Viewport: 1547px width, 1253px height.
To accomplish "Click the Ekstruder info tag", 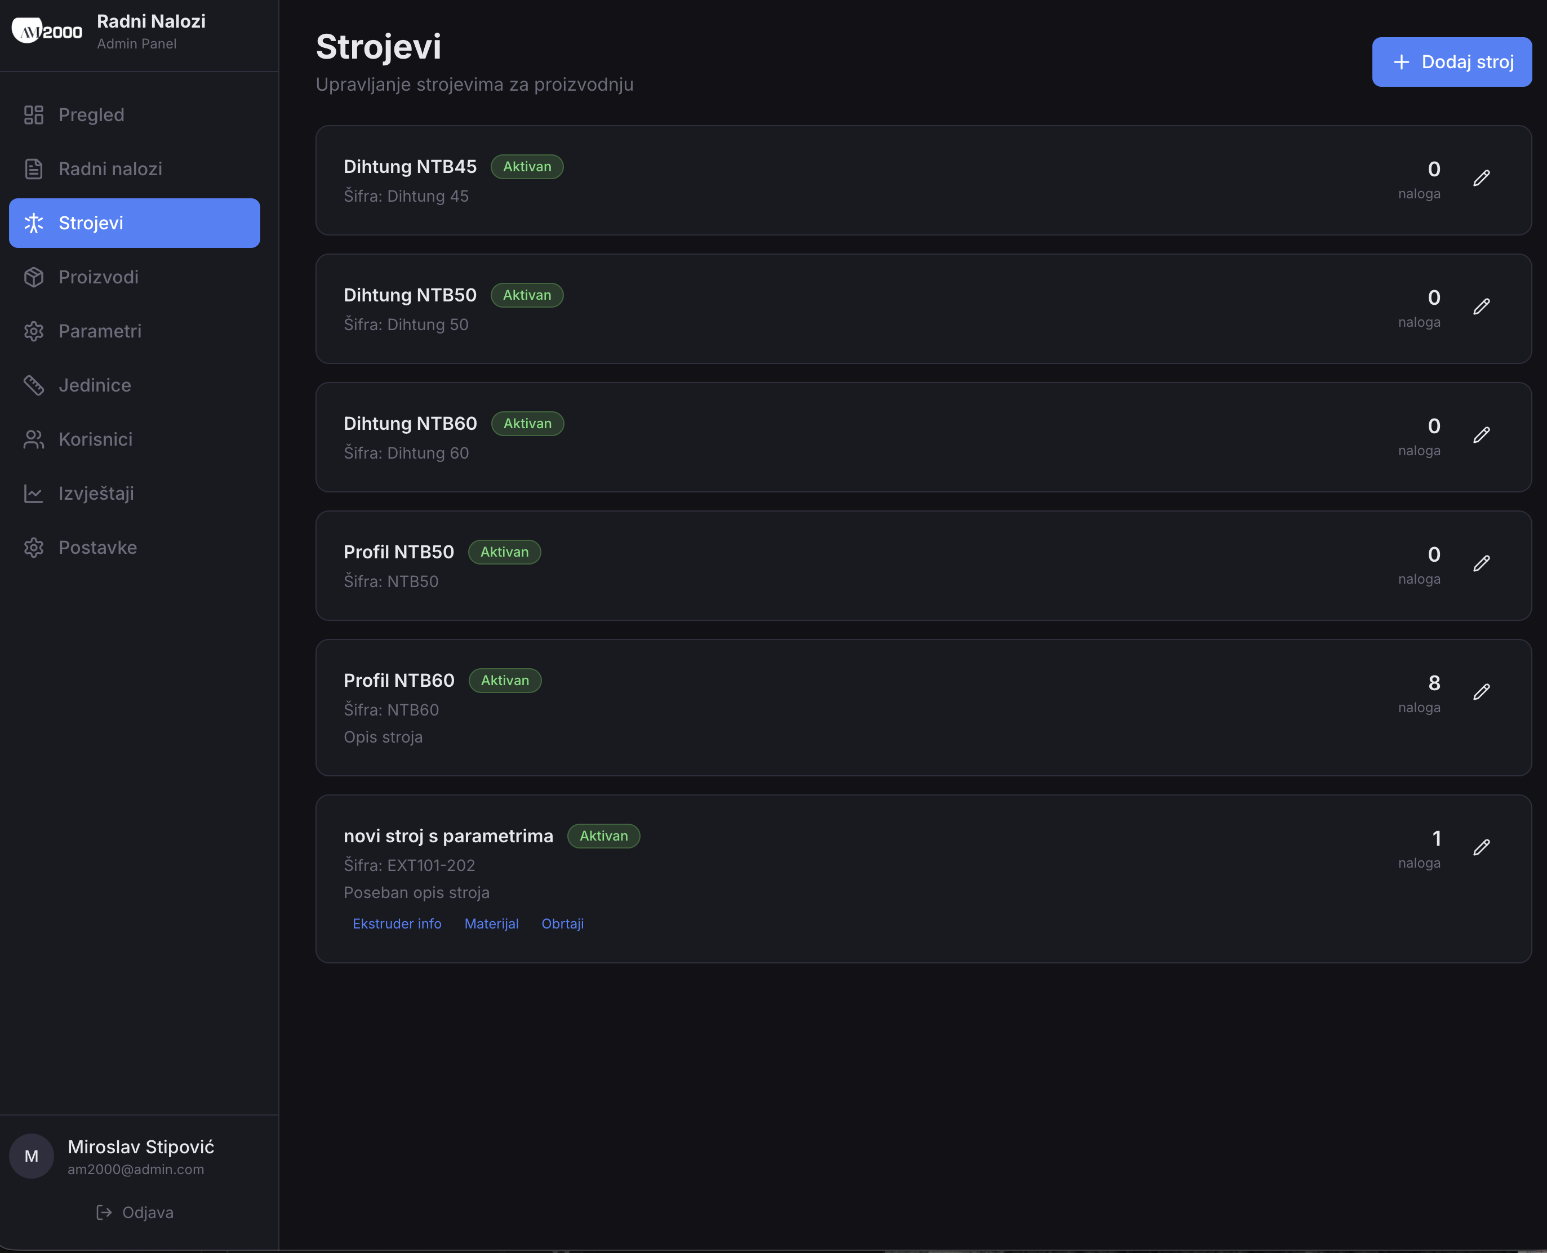I will pos(396,924).
